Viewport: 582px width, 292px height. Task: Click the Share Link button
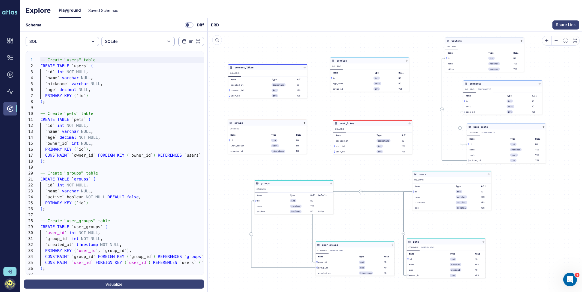565,25
